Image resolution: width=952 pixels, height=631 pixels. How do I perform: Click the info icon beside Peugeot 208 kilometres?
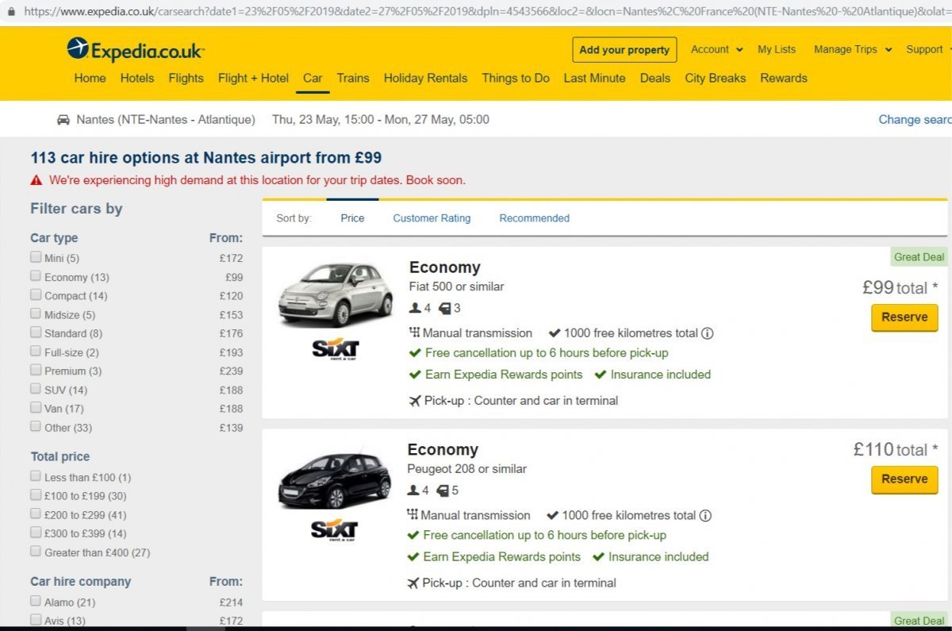(705, 515)
